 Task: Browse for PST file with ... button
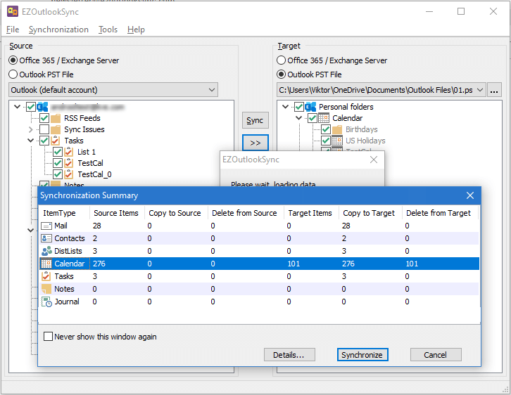(494, 90)
